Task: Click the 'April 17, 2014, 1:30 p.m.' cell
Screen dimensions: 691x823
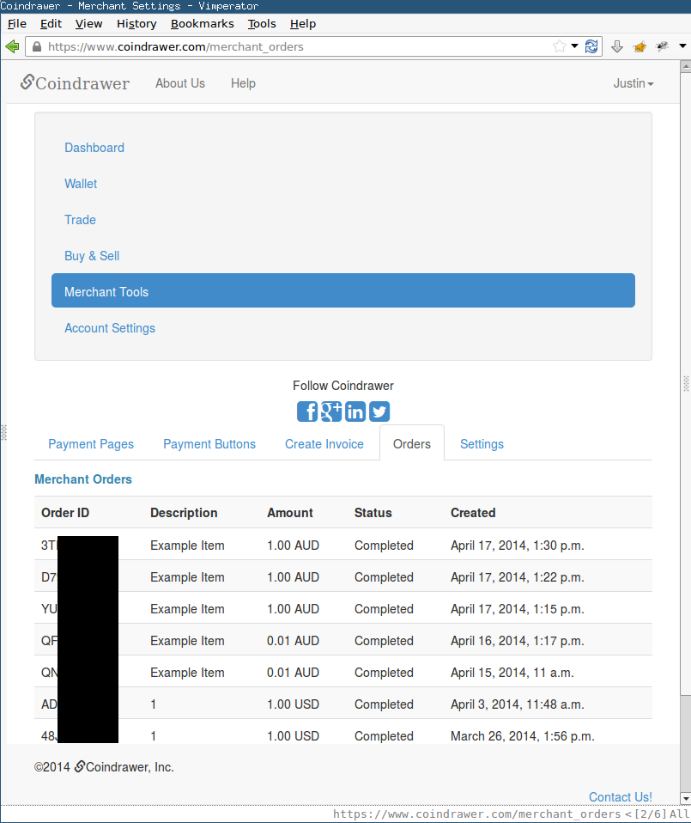Action: click(517, 546)
